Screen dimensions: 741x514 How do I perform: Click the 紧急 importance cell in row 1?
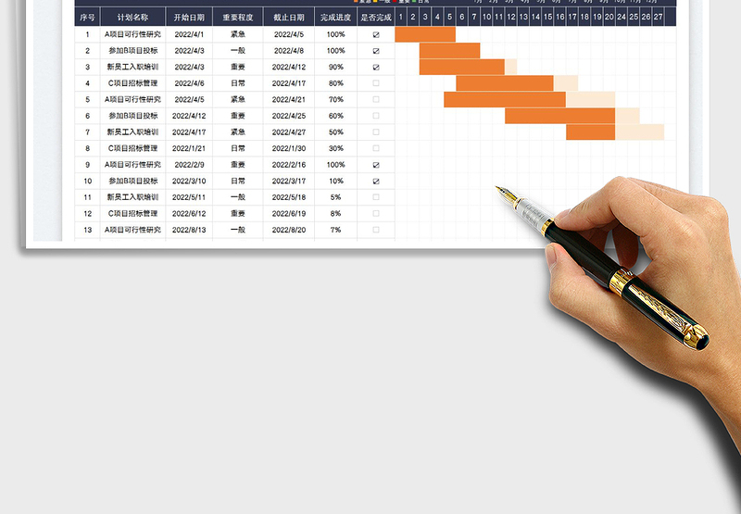tap(237, 34)
